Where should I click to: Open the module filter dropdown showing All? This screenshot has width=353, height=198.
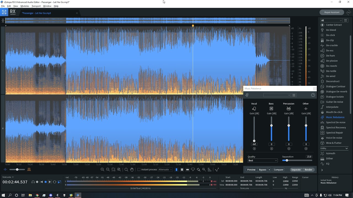pos(331,20)
